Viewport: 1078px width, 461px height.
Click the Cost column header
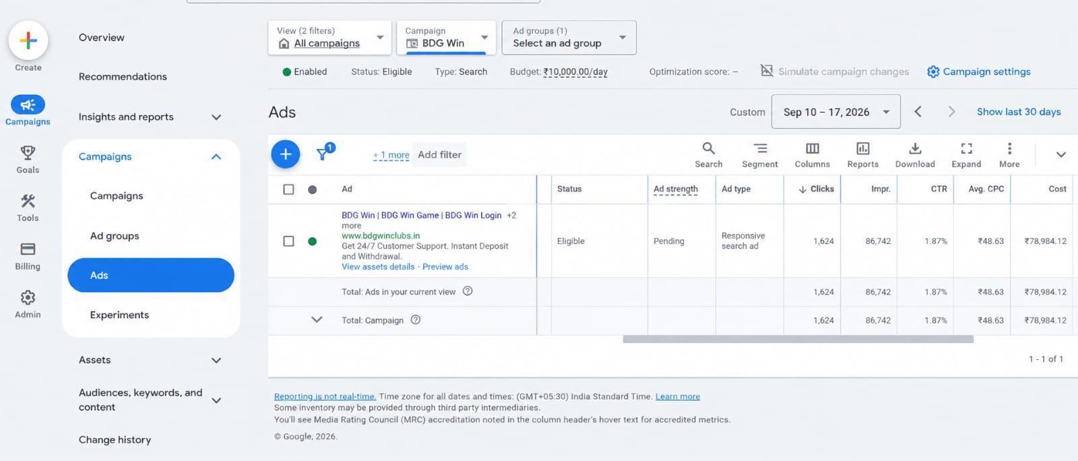(1057, 189)
